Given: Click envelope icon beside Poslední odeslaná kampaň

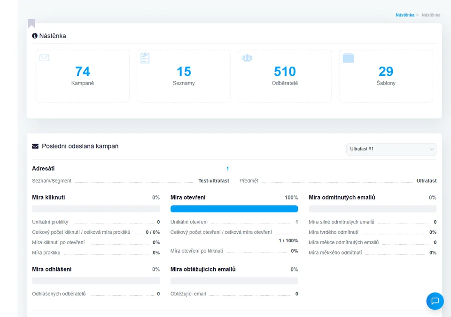Looking at the screenshot, I should (x=35, y=146).
